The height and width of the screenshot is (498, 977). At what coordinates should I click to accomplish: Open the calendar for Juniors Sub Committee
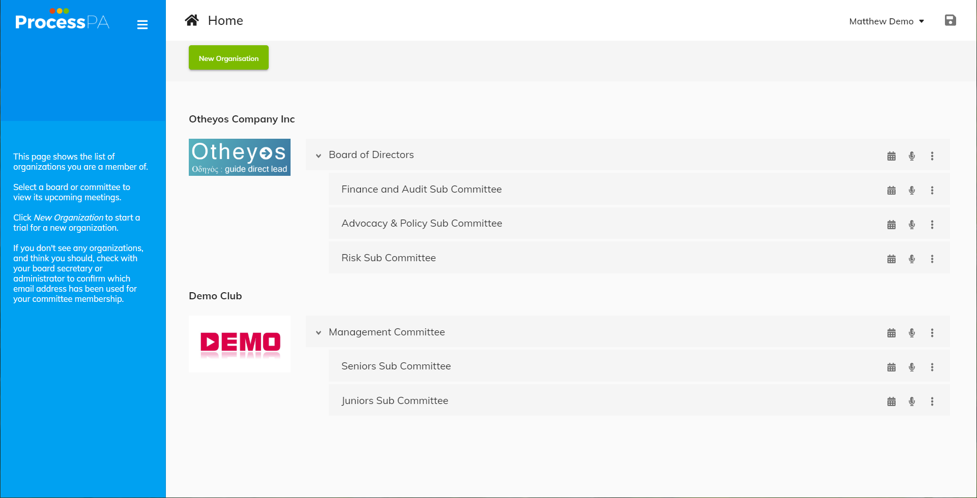click(x=891, y=401)
